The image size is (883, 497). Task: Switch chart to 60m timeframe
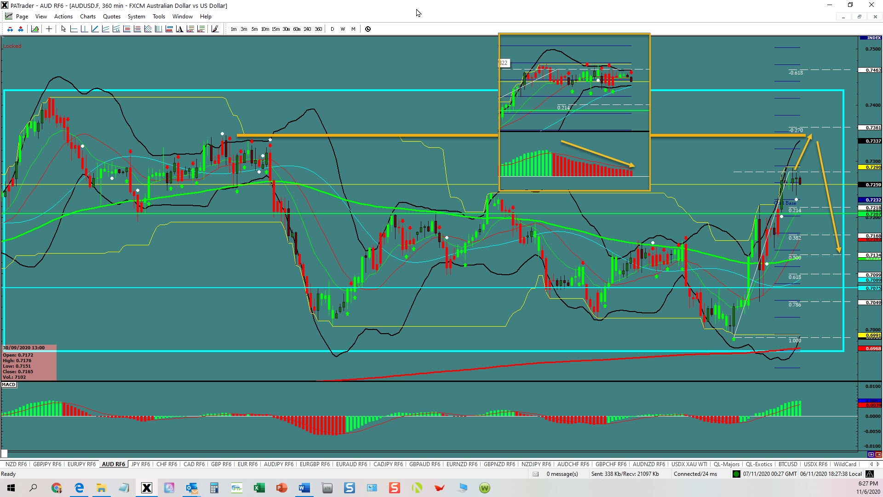tap(297, 29)
